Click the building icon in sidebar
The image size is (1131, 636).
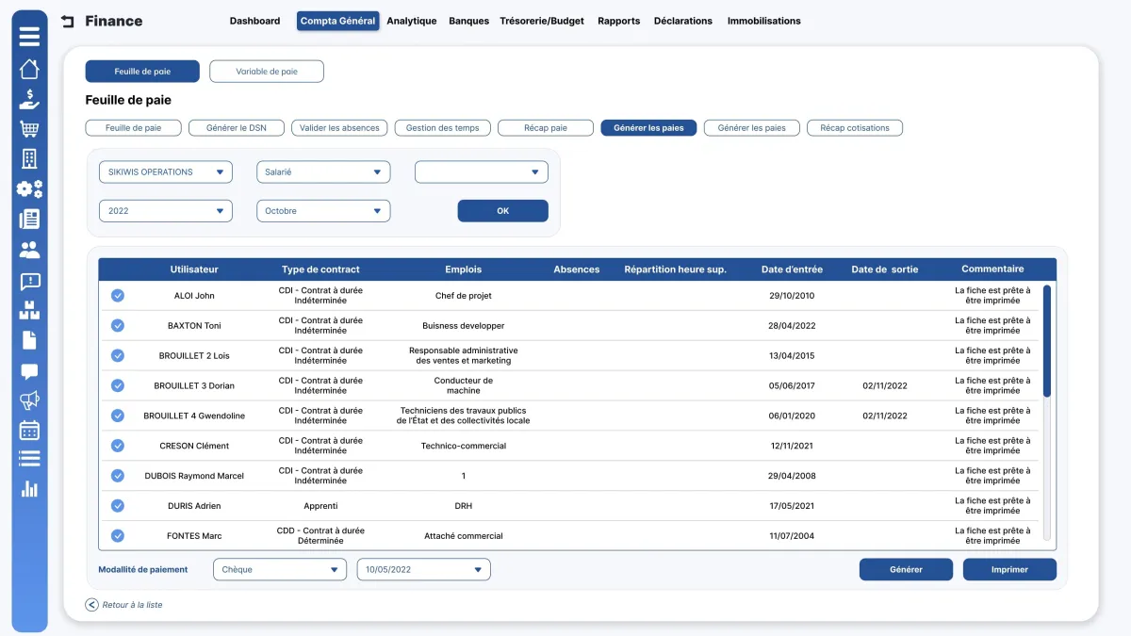(29, 159)
